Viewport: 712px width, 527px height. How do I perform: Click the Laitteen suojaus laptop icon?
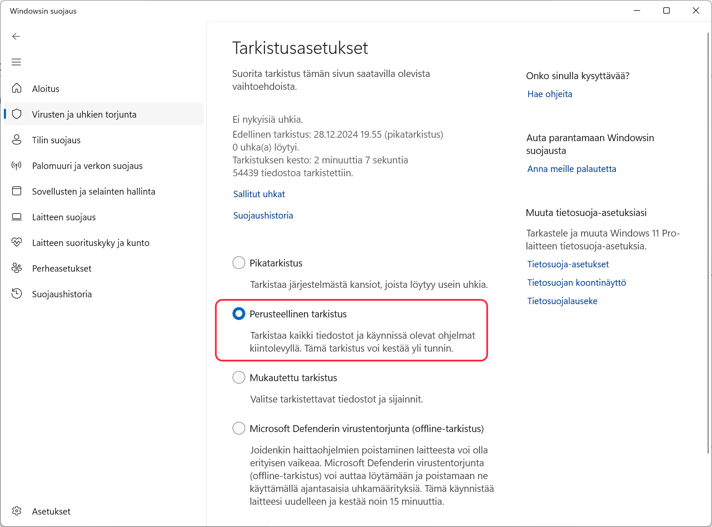(x=17, y=217)
